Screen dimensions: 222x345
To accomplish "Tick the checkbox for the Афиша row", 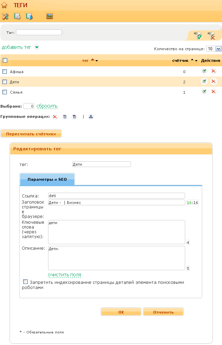I will pos(5,72).
